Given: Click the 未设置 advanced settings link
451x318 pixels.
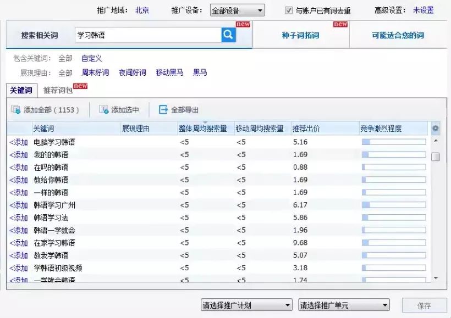Looking at the screenshot, I should click(x=423, y=10).
